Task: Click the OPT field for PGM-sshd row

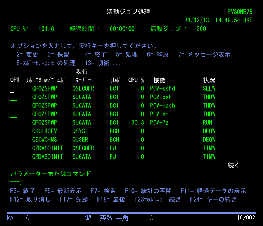Action: point(14,89)
